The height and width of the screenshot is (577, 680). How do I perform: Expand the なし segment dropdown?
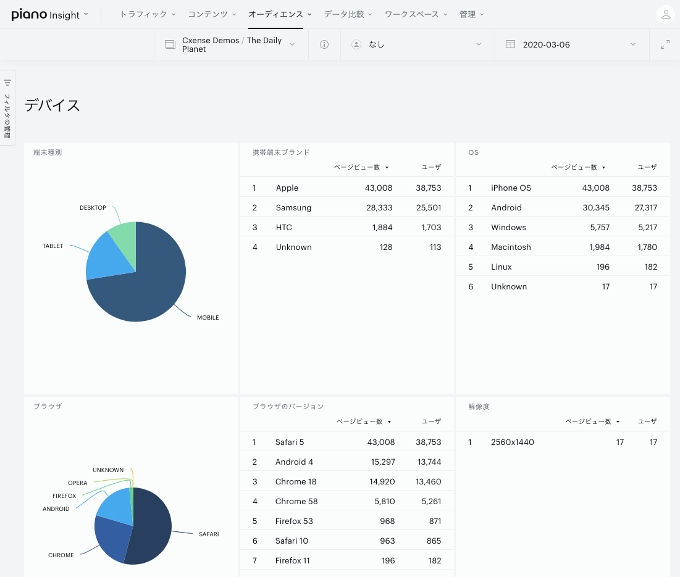[418, 44]
